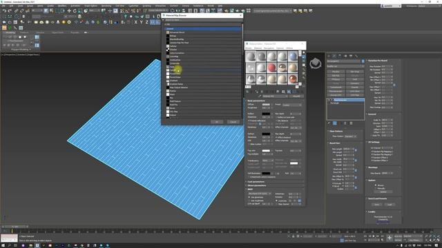The image size is (442, 248).
Task: Activate the Select and Move tool
Action: (69, 11)
